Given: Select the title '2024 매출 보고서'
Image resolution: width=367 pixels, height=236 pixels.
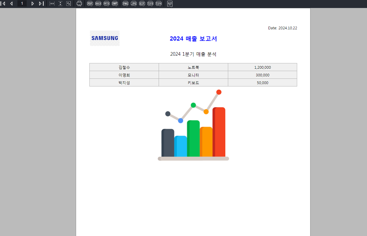Looking at the screenshot, I should [193, 38].
